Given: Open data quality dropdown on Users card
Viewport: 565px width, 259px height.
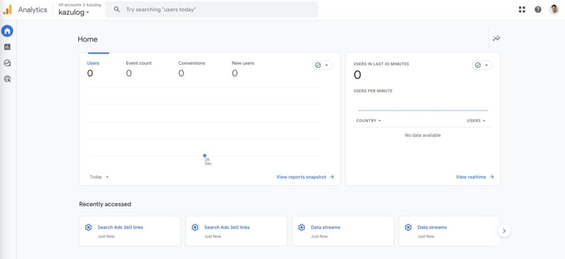Looking at the screenshot, I should pyautogui.click(x=322, y=65).
